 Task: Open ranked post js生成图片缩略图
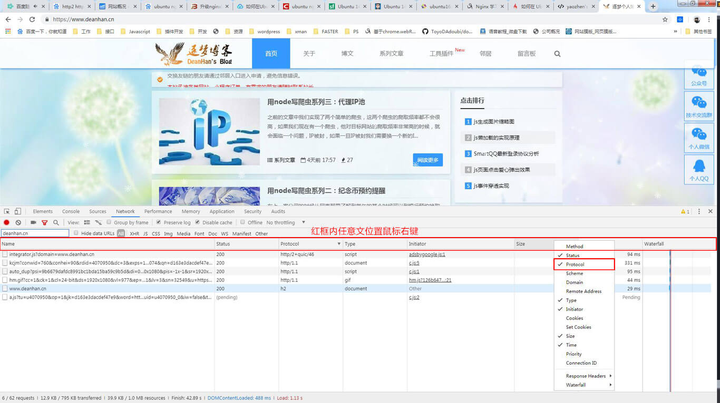tap(494, 122)
